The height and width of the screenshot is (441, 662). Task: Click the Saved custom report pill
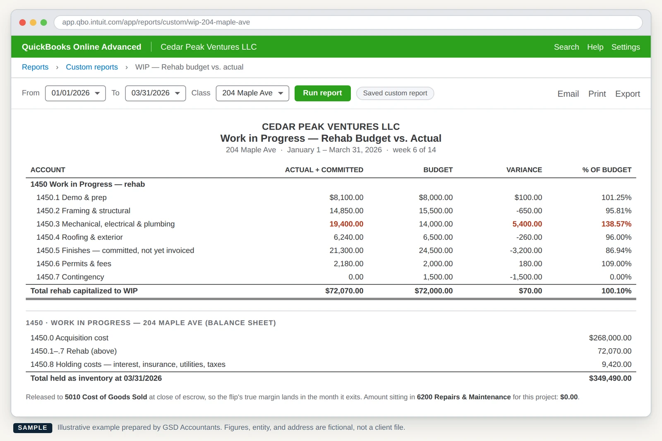click(395, 93)
